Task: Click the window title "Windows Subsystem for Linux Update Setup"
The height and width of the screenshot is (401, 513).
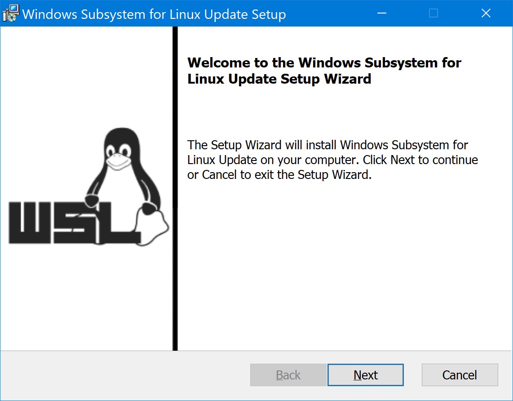Action: (x=154, y=14)
